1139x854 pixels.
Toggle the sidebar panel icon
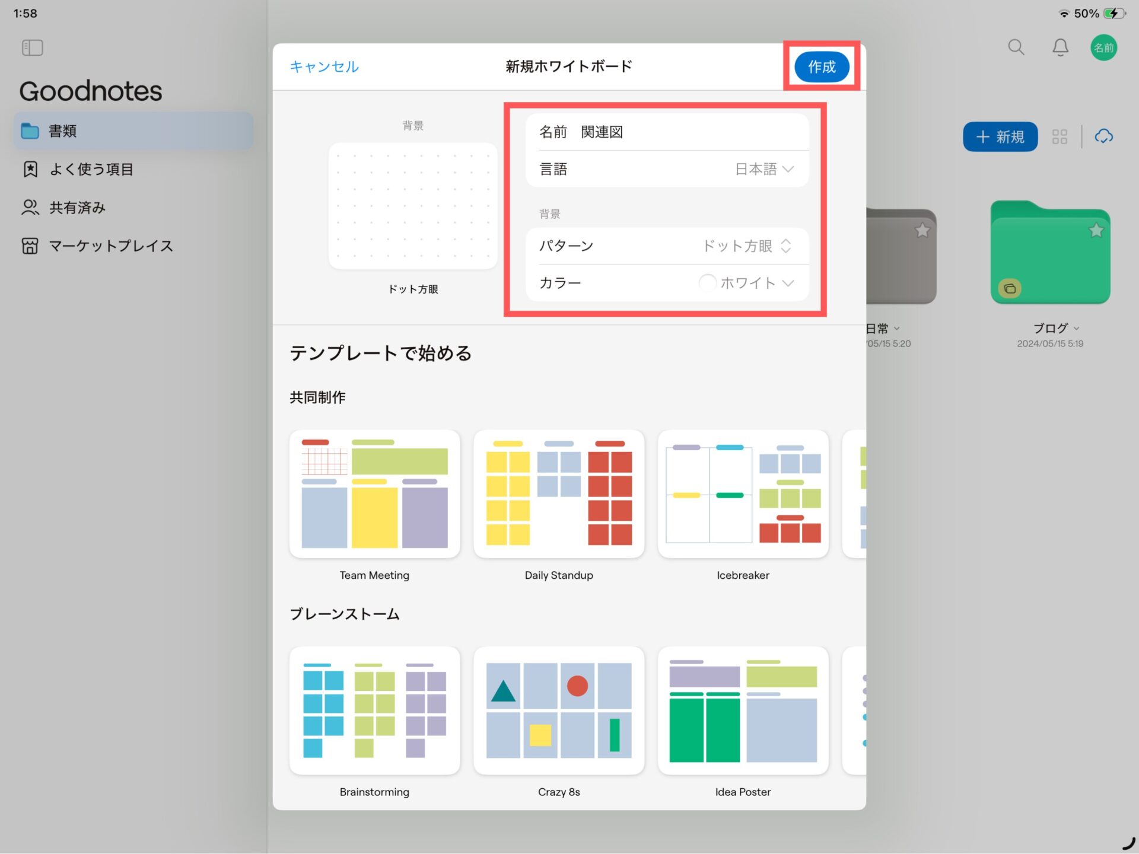click(x=32, y=47)
